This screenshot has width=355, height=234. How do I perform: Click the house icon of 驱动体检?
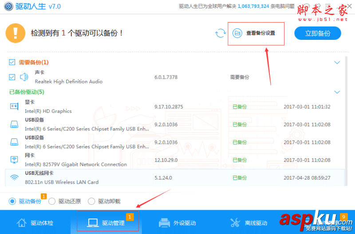coord(21,222)
